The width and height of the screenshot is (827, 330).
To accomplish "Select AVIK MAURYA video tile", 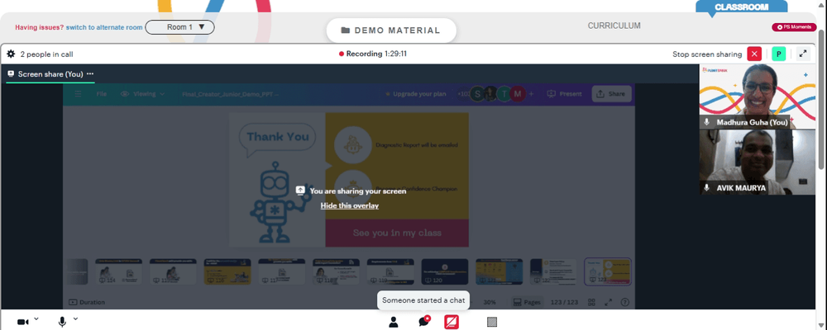I will (x=758, y=162).
